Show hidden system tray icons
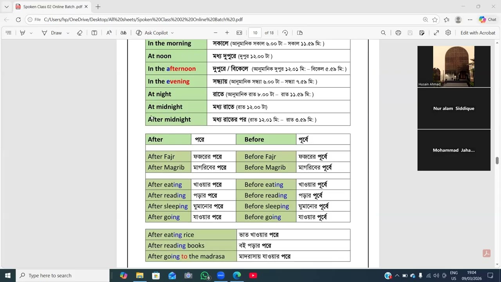The image size is (501, 282). [397, 276]
